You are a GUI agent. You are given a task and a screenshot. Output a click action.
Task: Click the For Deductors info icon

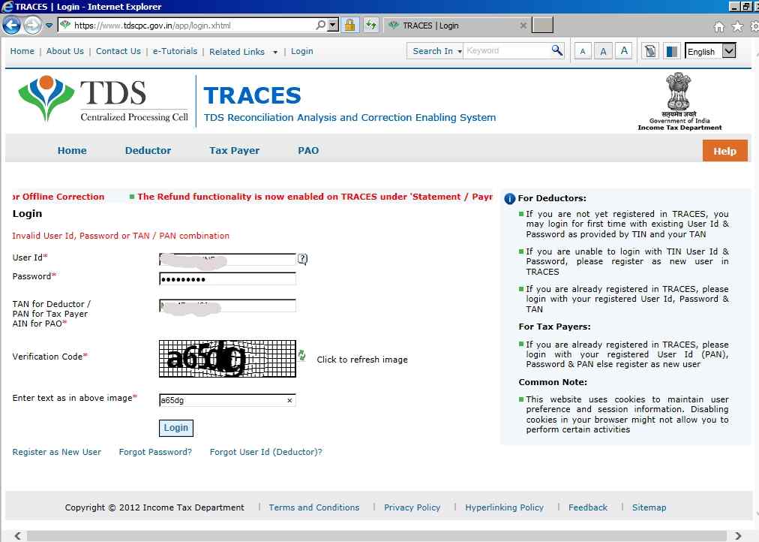(x=510, y=199)
